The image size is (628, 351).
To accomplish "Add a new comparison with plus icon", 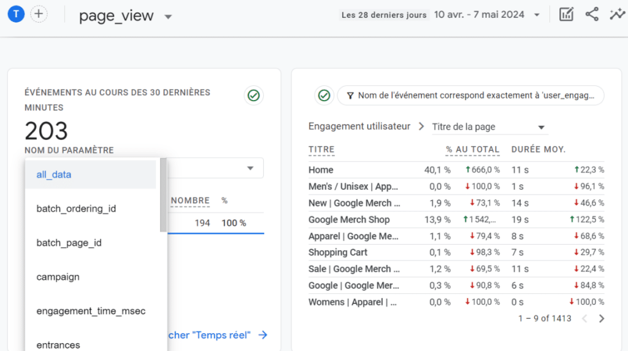I will (x=39, y=14).
